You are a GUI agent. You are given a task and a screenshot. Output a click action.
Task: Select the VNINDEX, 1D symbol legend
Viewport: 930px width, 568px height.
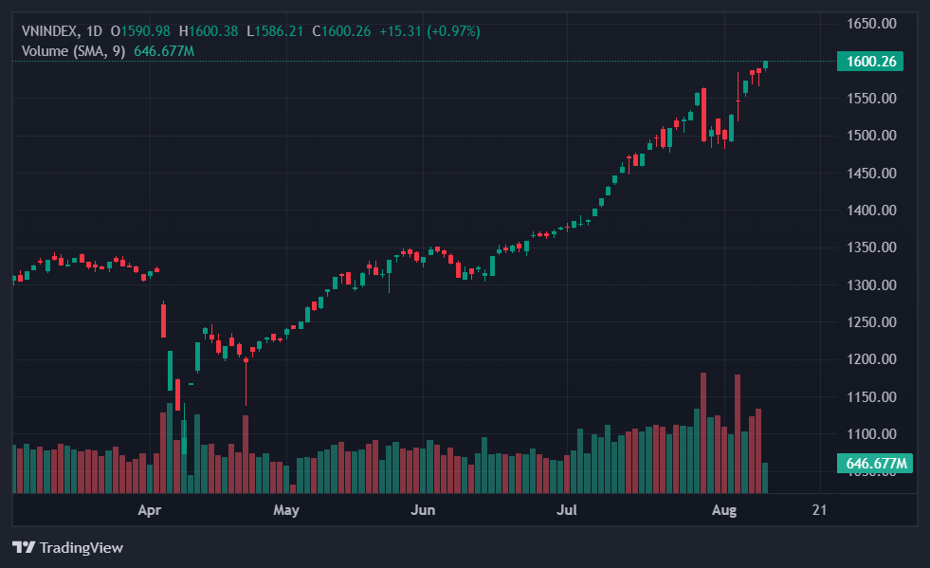click(x=62, y=31)
